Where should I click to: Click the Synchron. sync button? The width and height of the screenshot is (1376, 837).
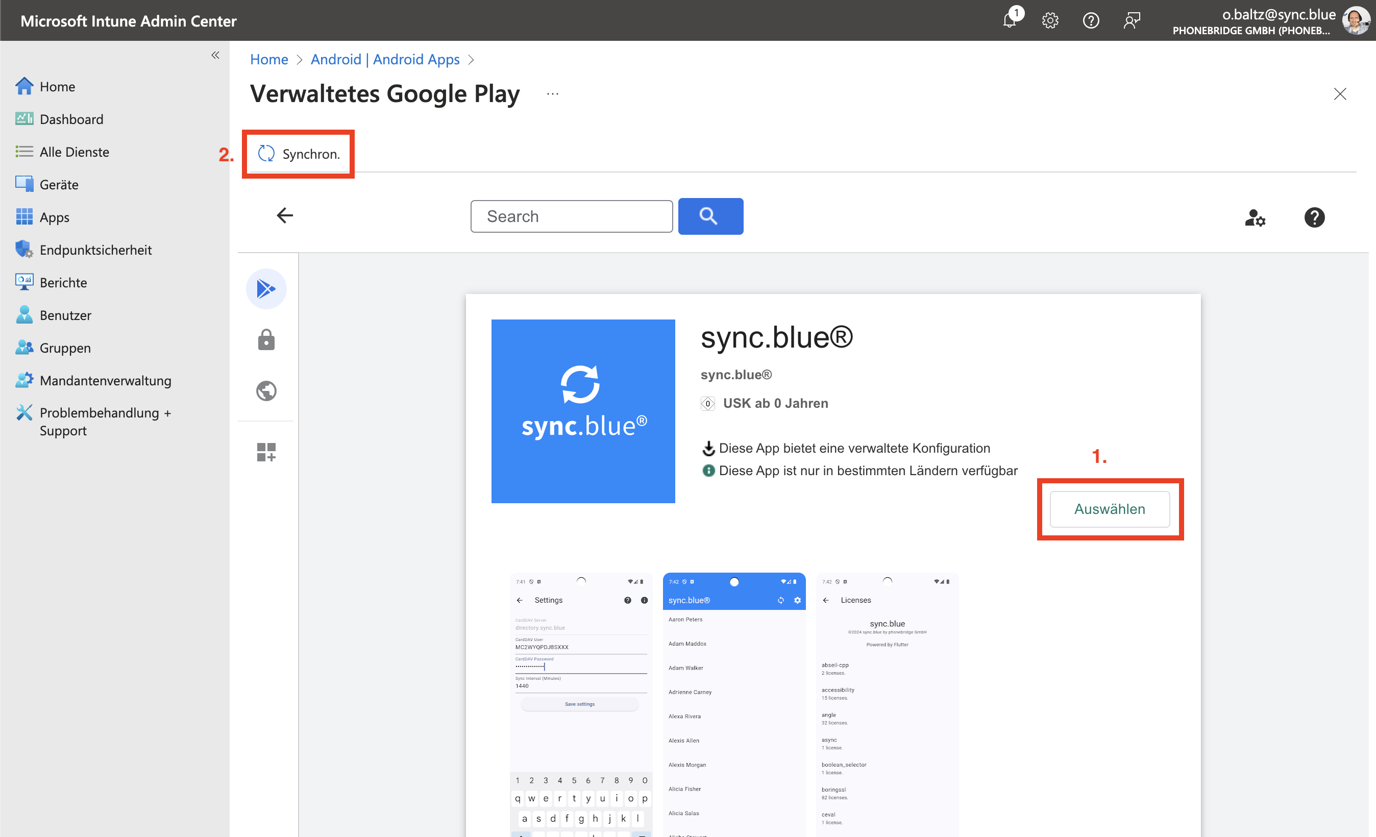click(299, 154)
